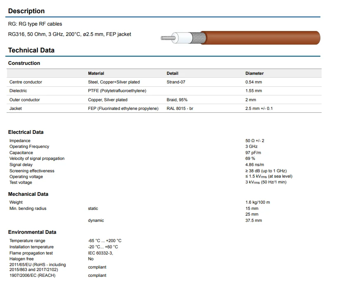Click the 'Min. bending radius' label
Image resolution: width=341 pixels, height=283 pixels.
coord(28,208)
